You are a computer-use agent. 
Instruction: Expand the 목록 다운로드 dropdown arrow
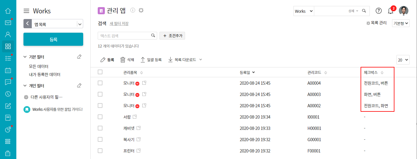coord(200,59)
